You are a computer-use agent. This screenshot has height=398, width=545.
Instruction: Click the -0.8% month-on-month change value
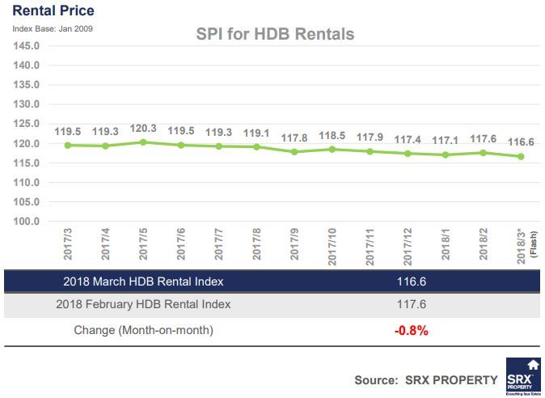click(x=412, y=330)
